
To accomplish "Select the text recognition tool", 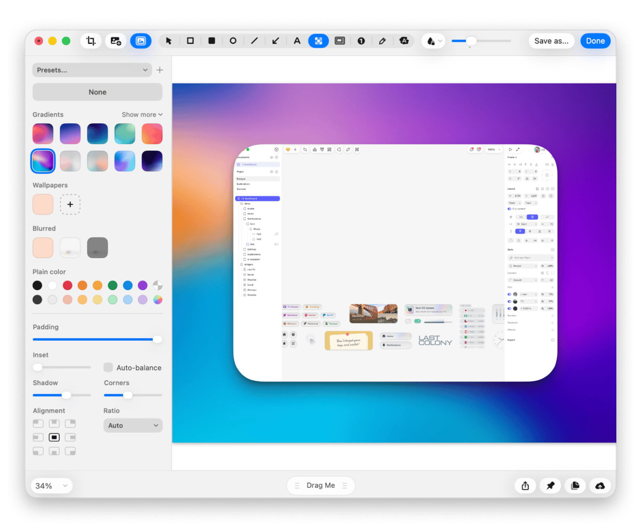I will tap(404, 41).
